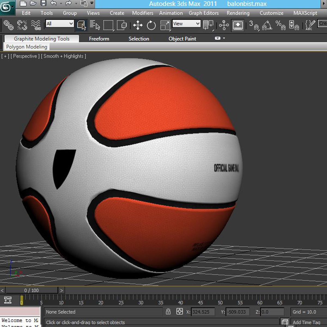Open the All selection filter dropdown

60,23
